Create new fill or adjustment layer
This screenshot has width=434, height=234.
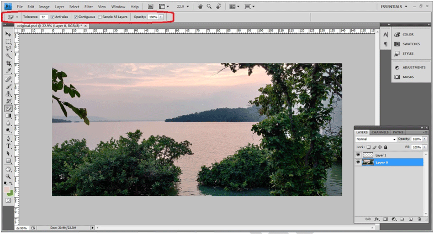(x=394, y=219)
